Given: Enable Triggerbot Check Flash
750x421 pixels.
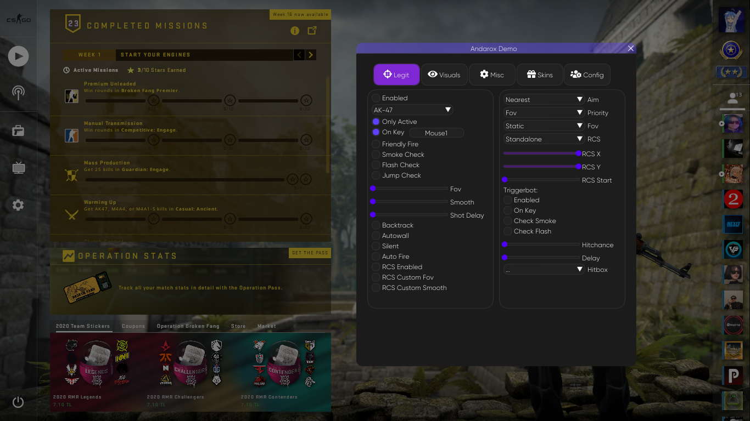Looking at the screenshot, I should pos(508,231).
